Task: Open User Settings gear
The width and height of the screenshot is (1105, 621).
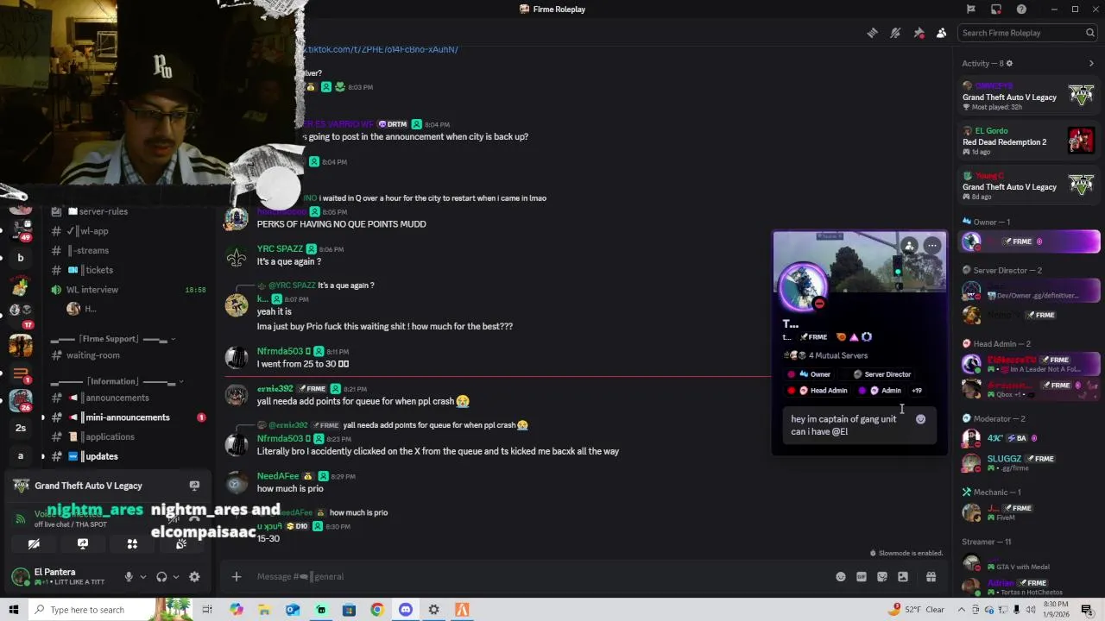Action: click(x=194, y=577)
